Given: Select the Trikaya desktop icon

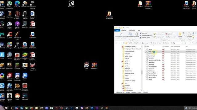Looking at the screenshot, I should 17,97.
